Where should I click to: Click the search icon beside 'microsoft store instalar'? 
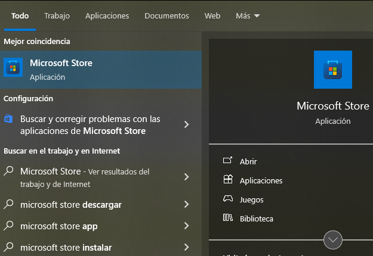(x=8, y=246)
